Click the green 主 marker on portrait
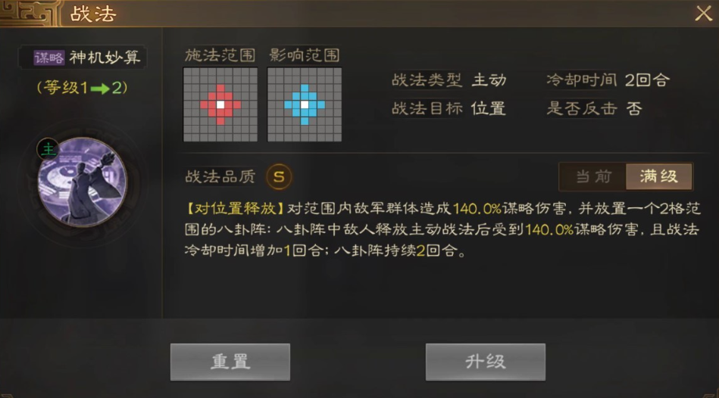The image size is (719, 398). coord(48,149)
